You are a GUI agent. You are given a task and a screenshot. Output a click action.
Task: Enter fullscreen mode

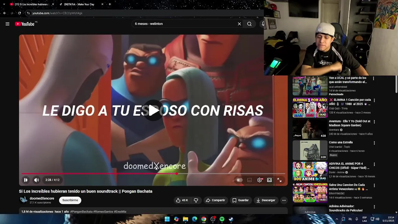[x=280, y=180]
